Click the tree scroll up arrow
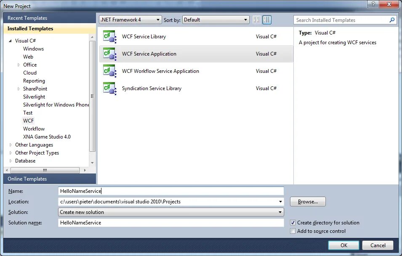402x256 pixels. [x=92, y=37]
